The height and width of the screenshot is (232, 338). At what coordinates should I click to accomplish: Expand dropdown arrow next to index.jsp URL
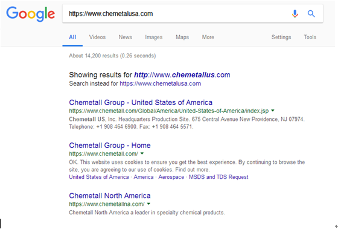(x=273, y=111)
